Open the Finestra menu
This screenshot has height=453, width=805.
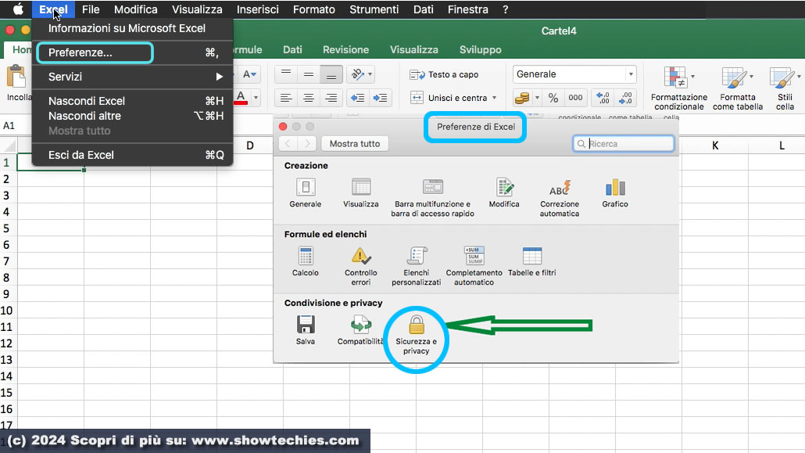[x=467, y=9]
